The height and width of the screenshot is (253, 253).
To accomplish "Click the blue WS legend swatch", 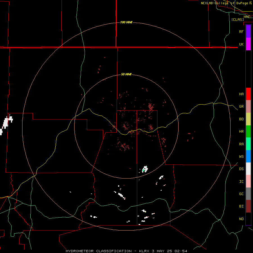I will [248, 156].
